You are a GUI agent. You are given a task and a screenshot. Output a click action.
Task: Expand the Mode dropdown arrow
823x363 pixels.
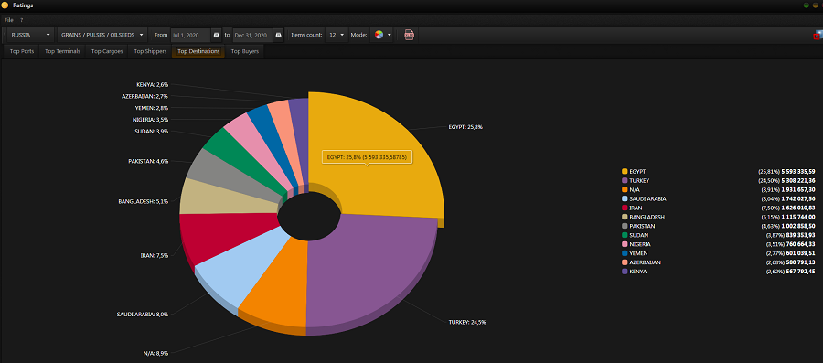click(x=390, y=35)
